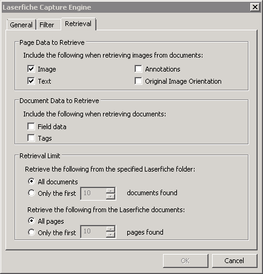The width and height of the screenshot is (263, 274).
Task: Close the Laserfiche Capture Engine dialog
Action: tap(255, 7)
